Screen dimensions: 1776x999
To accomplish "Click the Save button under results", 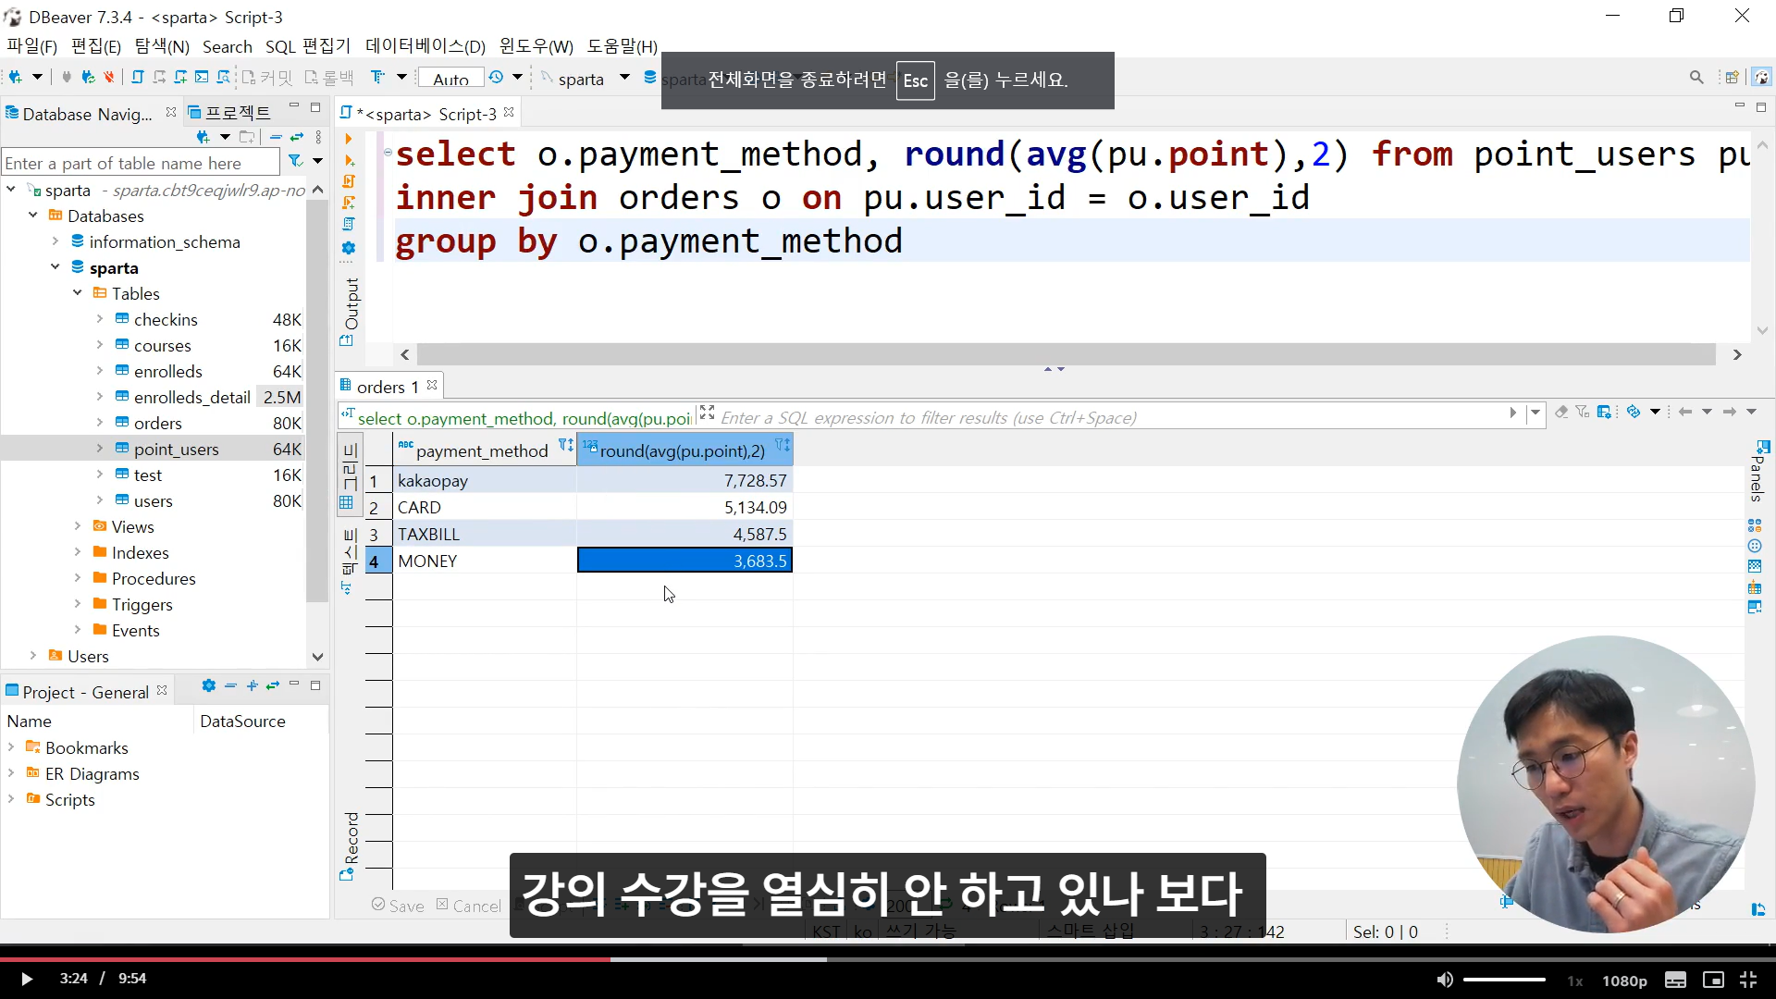I will (398, 906).
